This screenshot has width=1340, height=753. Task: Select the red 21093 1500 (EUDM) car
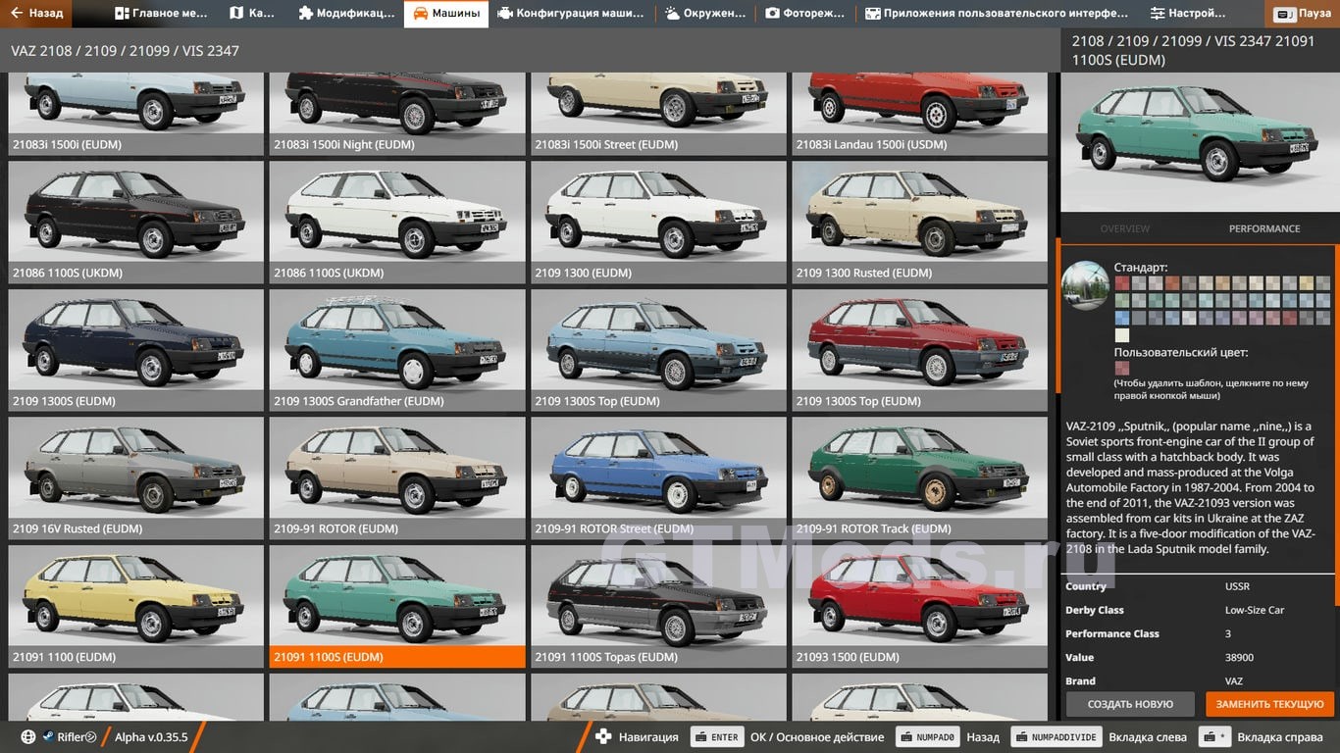pyautogui.click(x=919, y=606)
